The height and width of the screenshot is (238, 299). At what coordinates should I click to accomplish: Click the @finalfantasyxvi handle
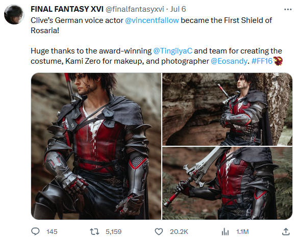135,9
